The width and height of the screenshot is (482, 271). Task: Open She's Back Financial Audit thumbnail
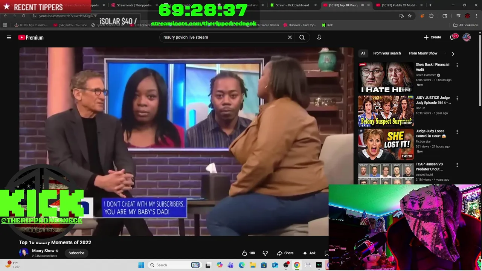coord(386,78)
